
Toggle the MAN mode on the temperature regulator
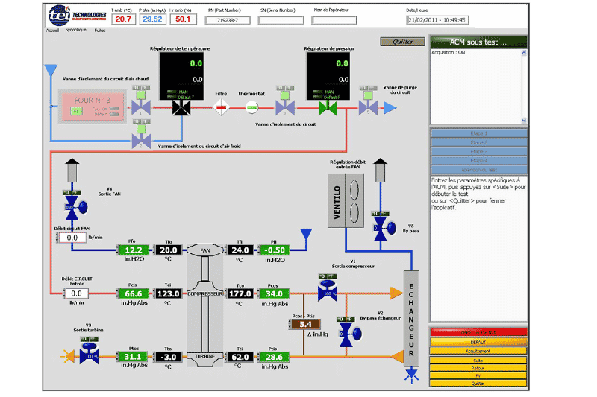pos(172,92)
